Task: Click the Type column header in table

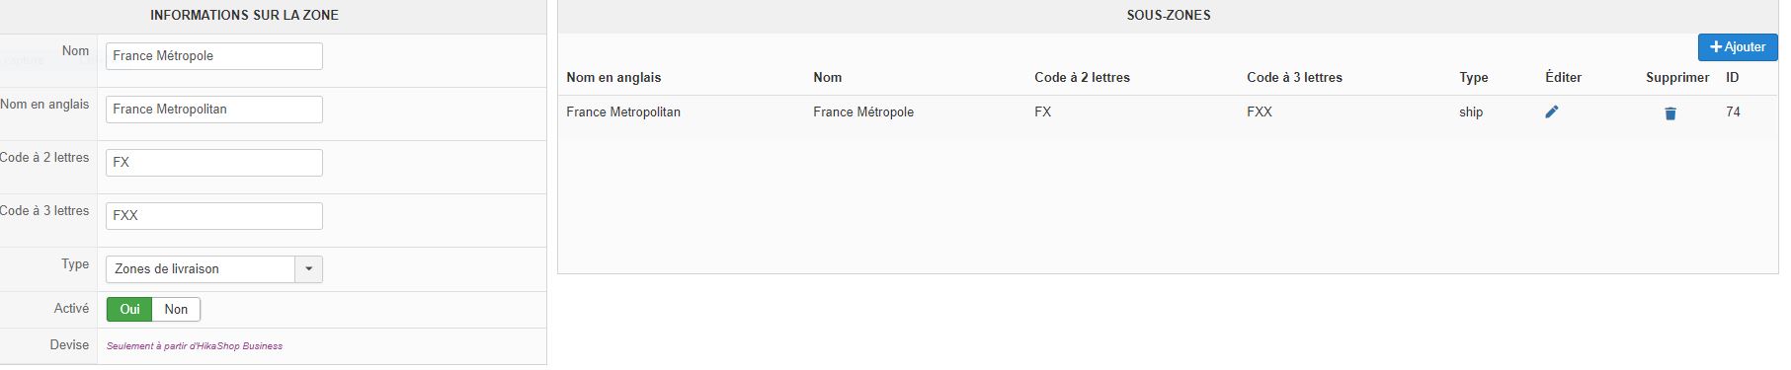Action: (x=1474, y=78)
